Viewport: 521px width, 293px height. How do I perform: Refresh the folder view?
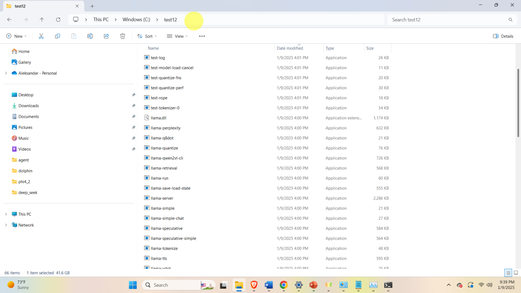coord(58,20)
